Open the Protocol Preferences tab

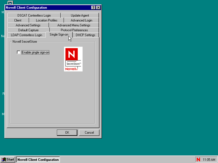(74, 30)
